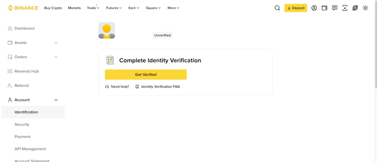Viewport: 378px width, 162px height.
Task: Click the yellow Deposit button
Action: click(296, 8)
